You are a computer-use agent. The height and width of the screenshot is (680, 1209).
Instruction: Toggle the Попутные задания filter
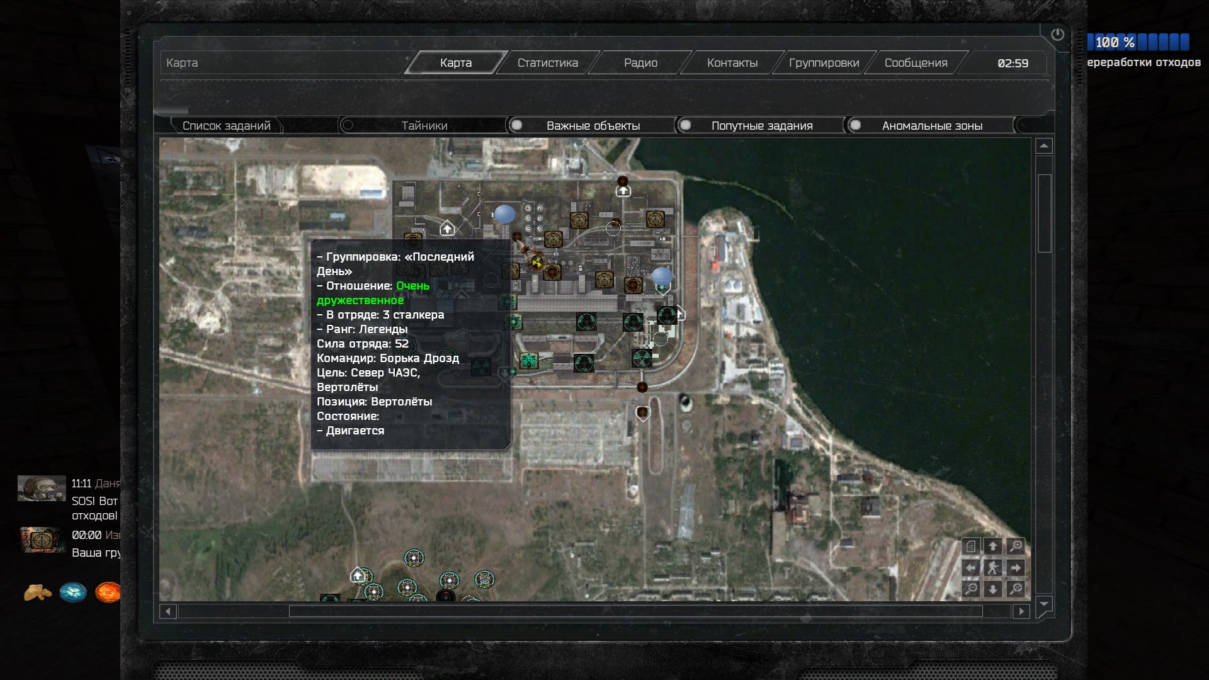pyautogui.click(x=761, y=125)
